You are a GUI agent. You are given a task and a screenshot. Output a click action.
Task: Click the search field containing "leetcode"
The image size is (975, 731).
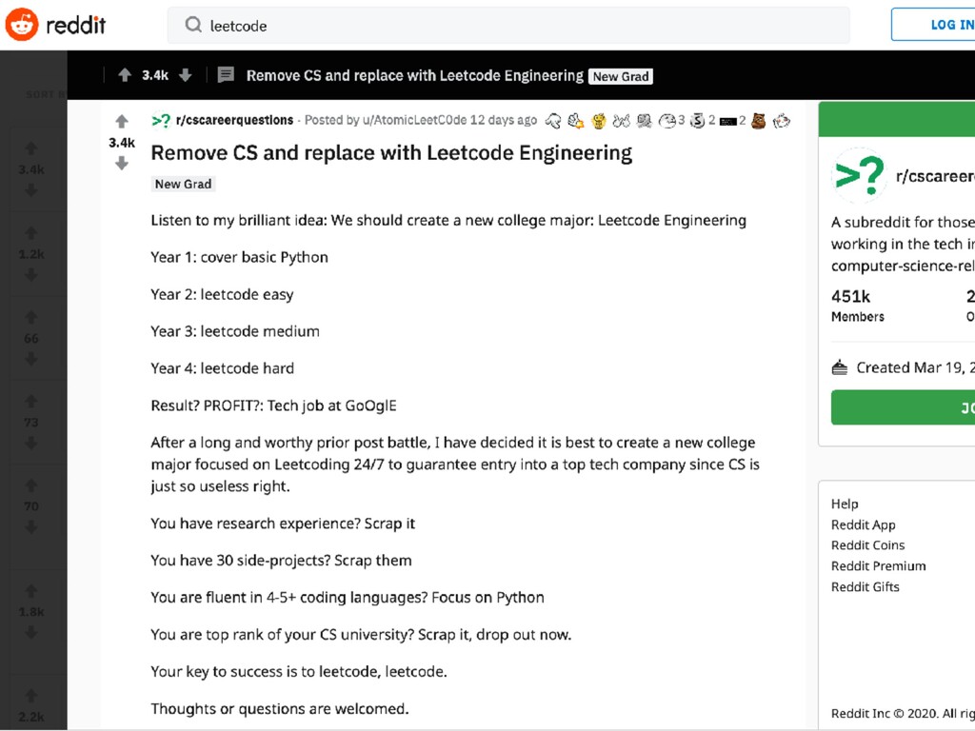(514, 26)
